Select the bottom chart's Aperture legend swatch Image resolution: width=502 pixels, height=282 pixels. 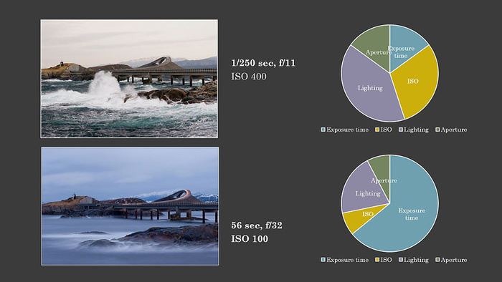437,260
